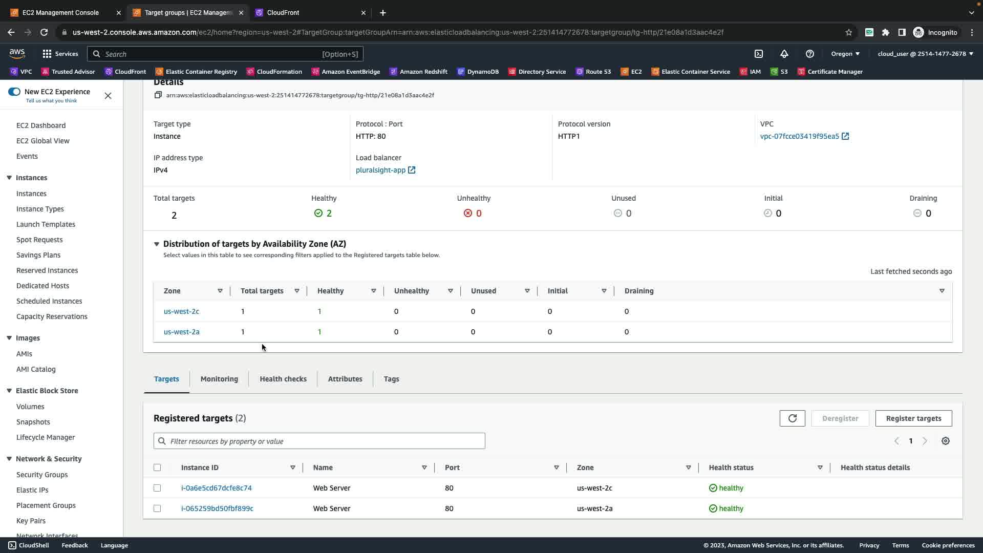
Task: Open the notifications bell
Action: 784,54
